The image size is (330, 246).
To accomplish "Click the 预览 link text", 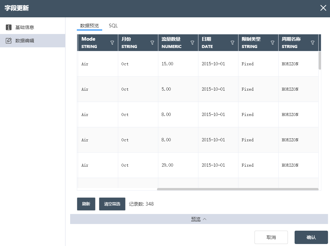I will [x=196, y=219].
